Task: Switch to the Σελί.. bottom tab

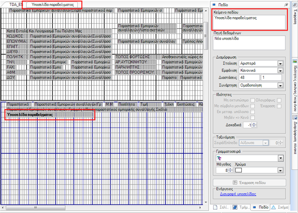Action: coord(221,207)
